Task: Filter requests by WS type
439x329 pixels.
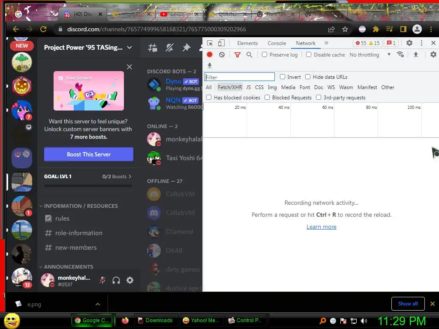Action: (331, 87)
